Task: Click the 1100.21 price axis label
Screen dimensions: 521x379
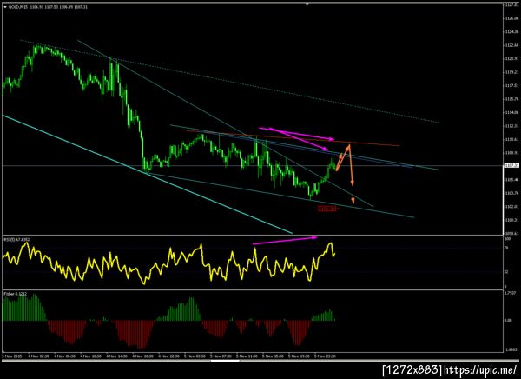Action: (x=511, y=220)
